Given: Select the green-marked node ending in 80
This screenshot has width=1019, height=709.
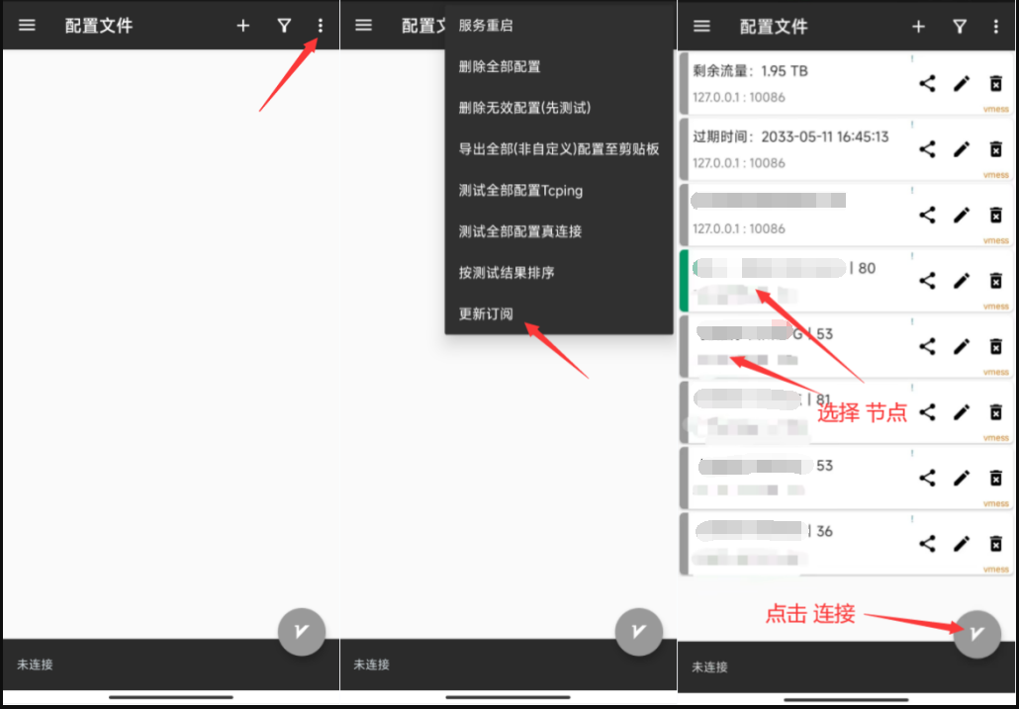Looking at the screenshot, I should click(791, 281).
